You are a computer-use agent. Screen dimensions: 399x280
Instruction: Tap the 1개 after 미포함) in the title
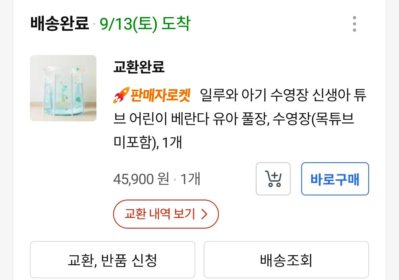(172, 143)
